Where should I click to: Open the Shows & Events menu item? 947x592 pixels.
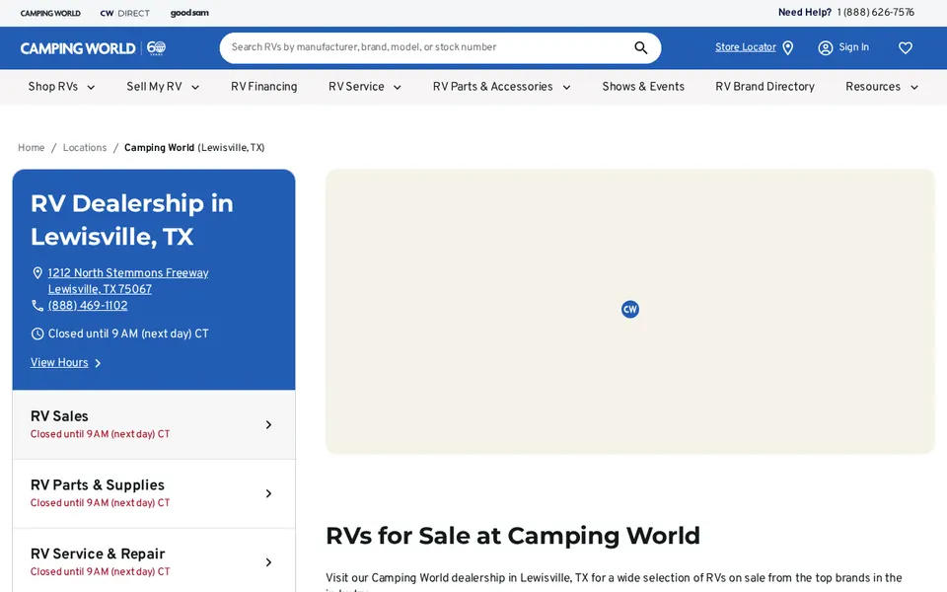pyautogui.click(x=642, y=87)
